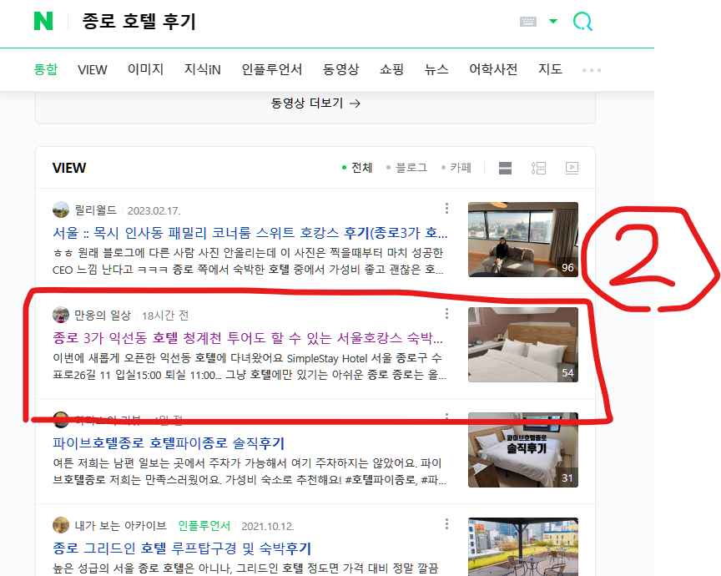The height and width of the screenshot is (576, 721).
Task: Open the on-screen keyboard icon
Action: coord(528,22)
